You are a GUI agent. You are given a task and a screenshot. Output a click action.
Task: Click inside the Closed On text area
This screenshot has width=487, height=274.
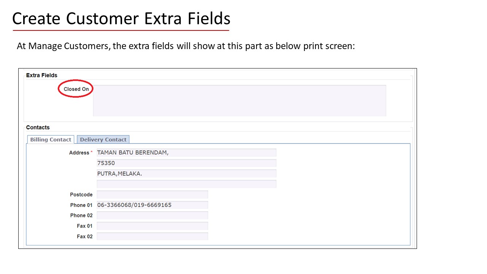point(239,100)
